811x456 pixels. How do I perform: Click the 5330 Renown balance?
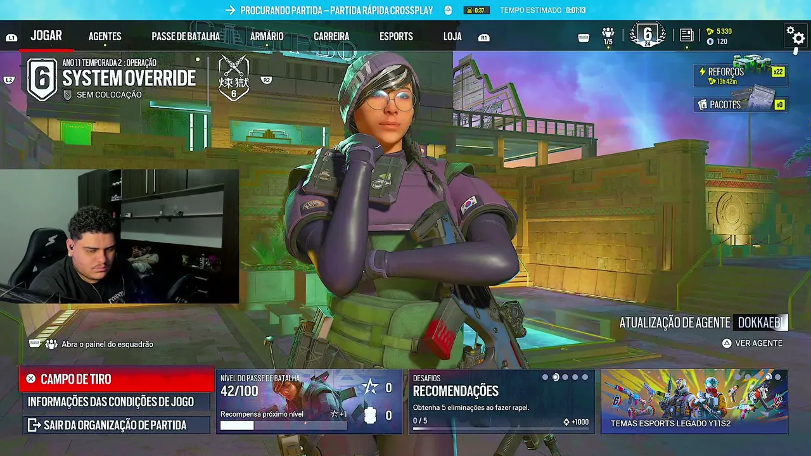(x=724, y=31)
